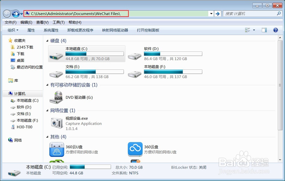The height and width of the screenshot is (181, 285).
Task: Click the 66.2 GB 可用 , 共 138 GB text
Action: [87, 77]
